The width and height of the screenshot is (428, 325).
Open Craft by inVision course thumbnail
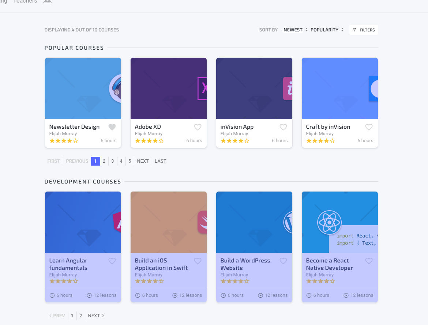coord(339,88)
